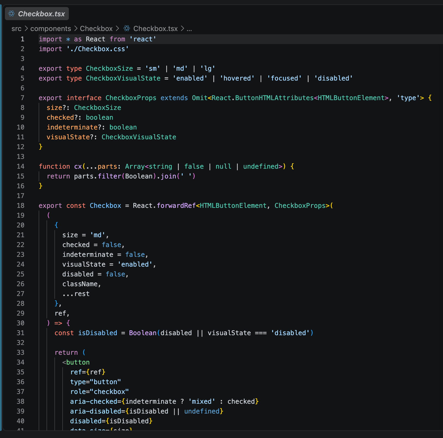Screen dimensions: 443x438
Task: Open the src breadcrumb segment
Action: 16,29
